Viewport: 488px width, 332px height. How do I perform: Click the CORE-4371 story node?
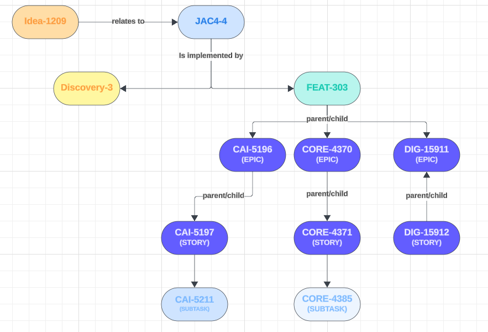tap(327, 238)
